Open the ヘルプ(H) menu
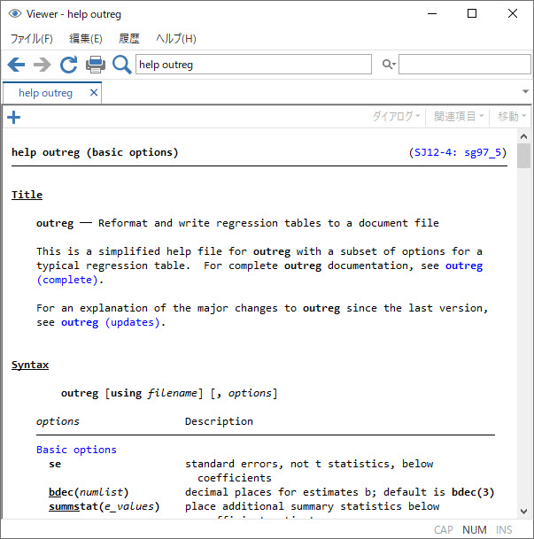534x539 pixels. click(176, 39)
